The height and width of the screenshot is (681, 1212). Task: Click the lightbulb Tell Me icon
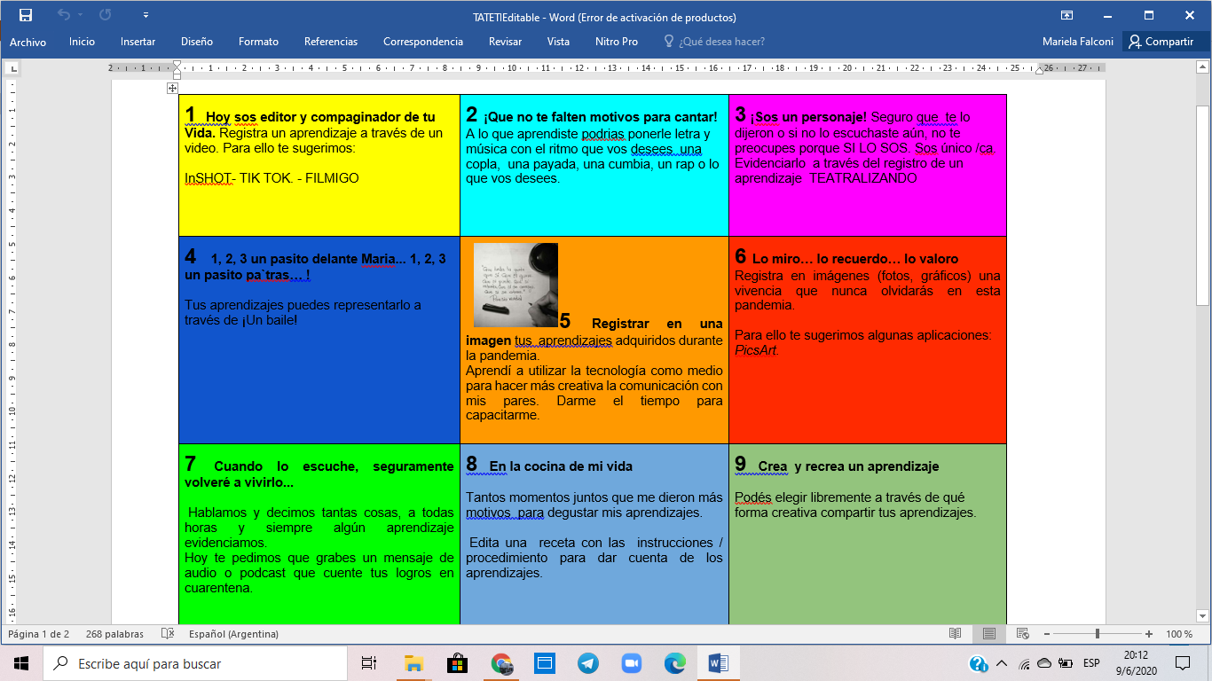pyautogui.click(x=669, y=42)
